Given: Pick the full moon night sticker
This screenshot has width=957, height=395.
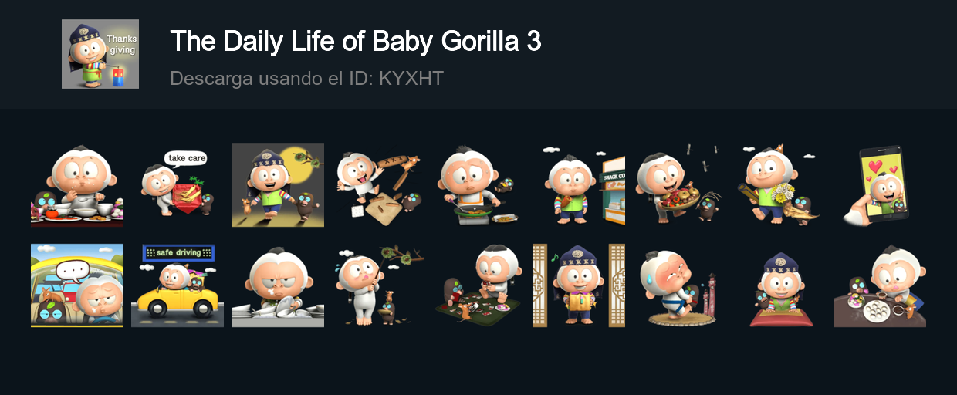Looking at the screenshot, I should [x=278, y=185].
